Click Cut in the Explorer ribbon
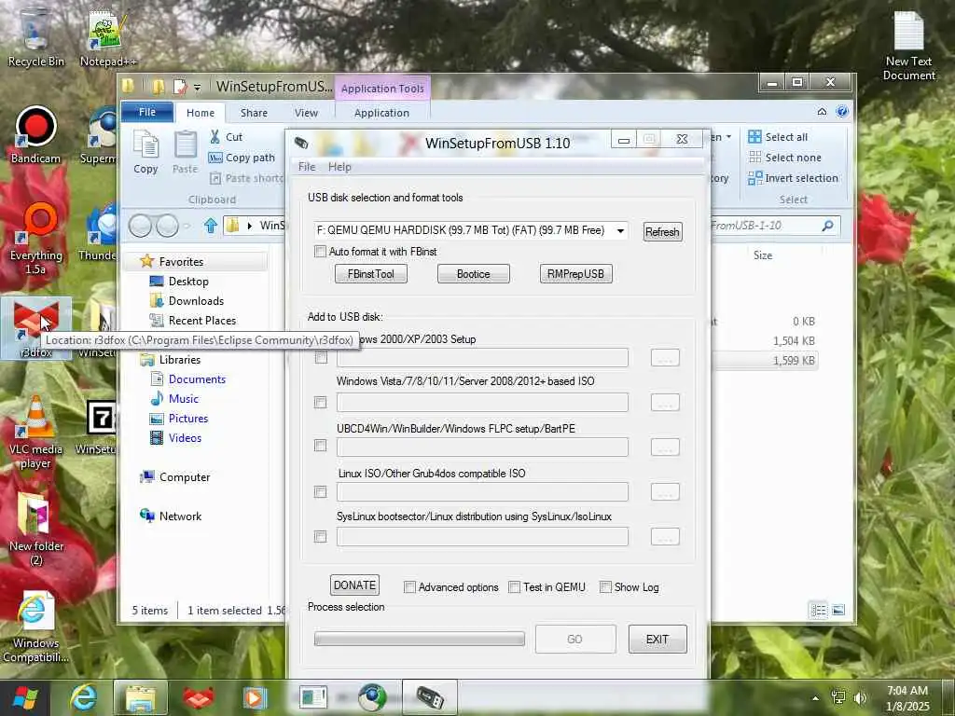This screenshot has height=716, width=955. (226, 137)
